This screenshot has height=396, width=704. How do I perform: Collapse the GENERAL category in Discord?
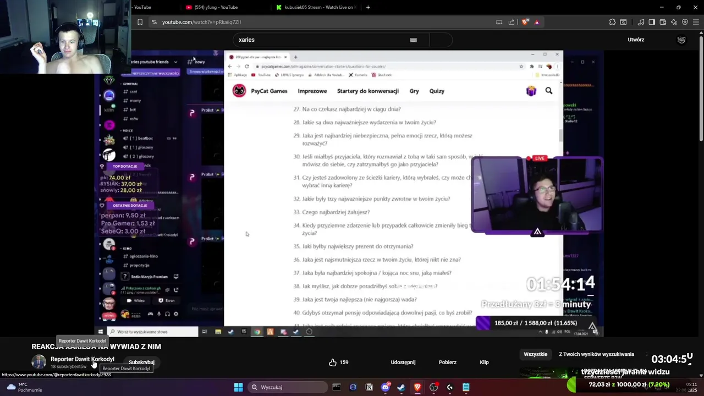(130, 84)
